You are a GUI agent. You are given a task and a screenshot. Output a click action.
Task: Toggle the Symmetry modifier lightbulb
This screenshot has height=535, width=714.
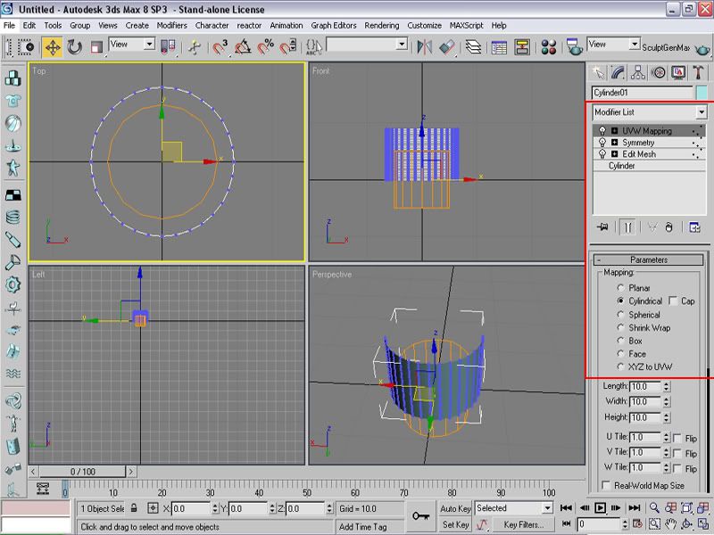602,143
